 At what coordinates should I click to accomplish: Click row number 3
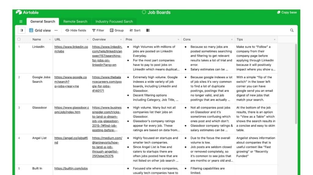[19, 108]
